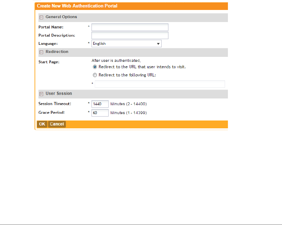Click the Portal Description input field
282x225 pixels.
(x=130, y=36)
